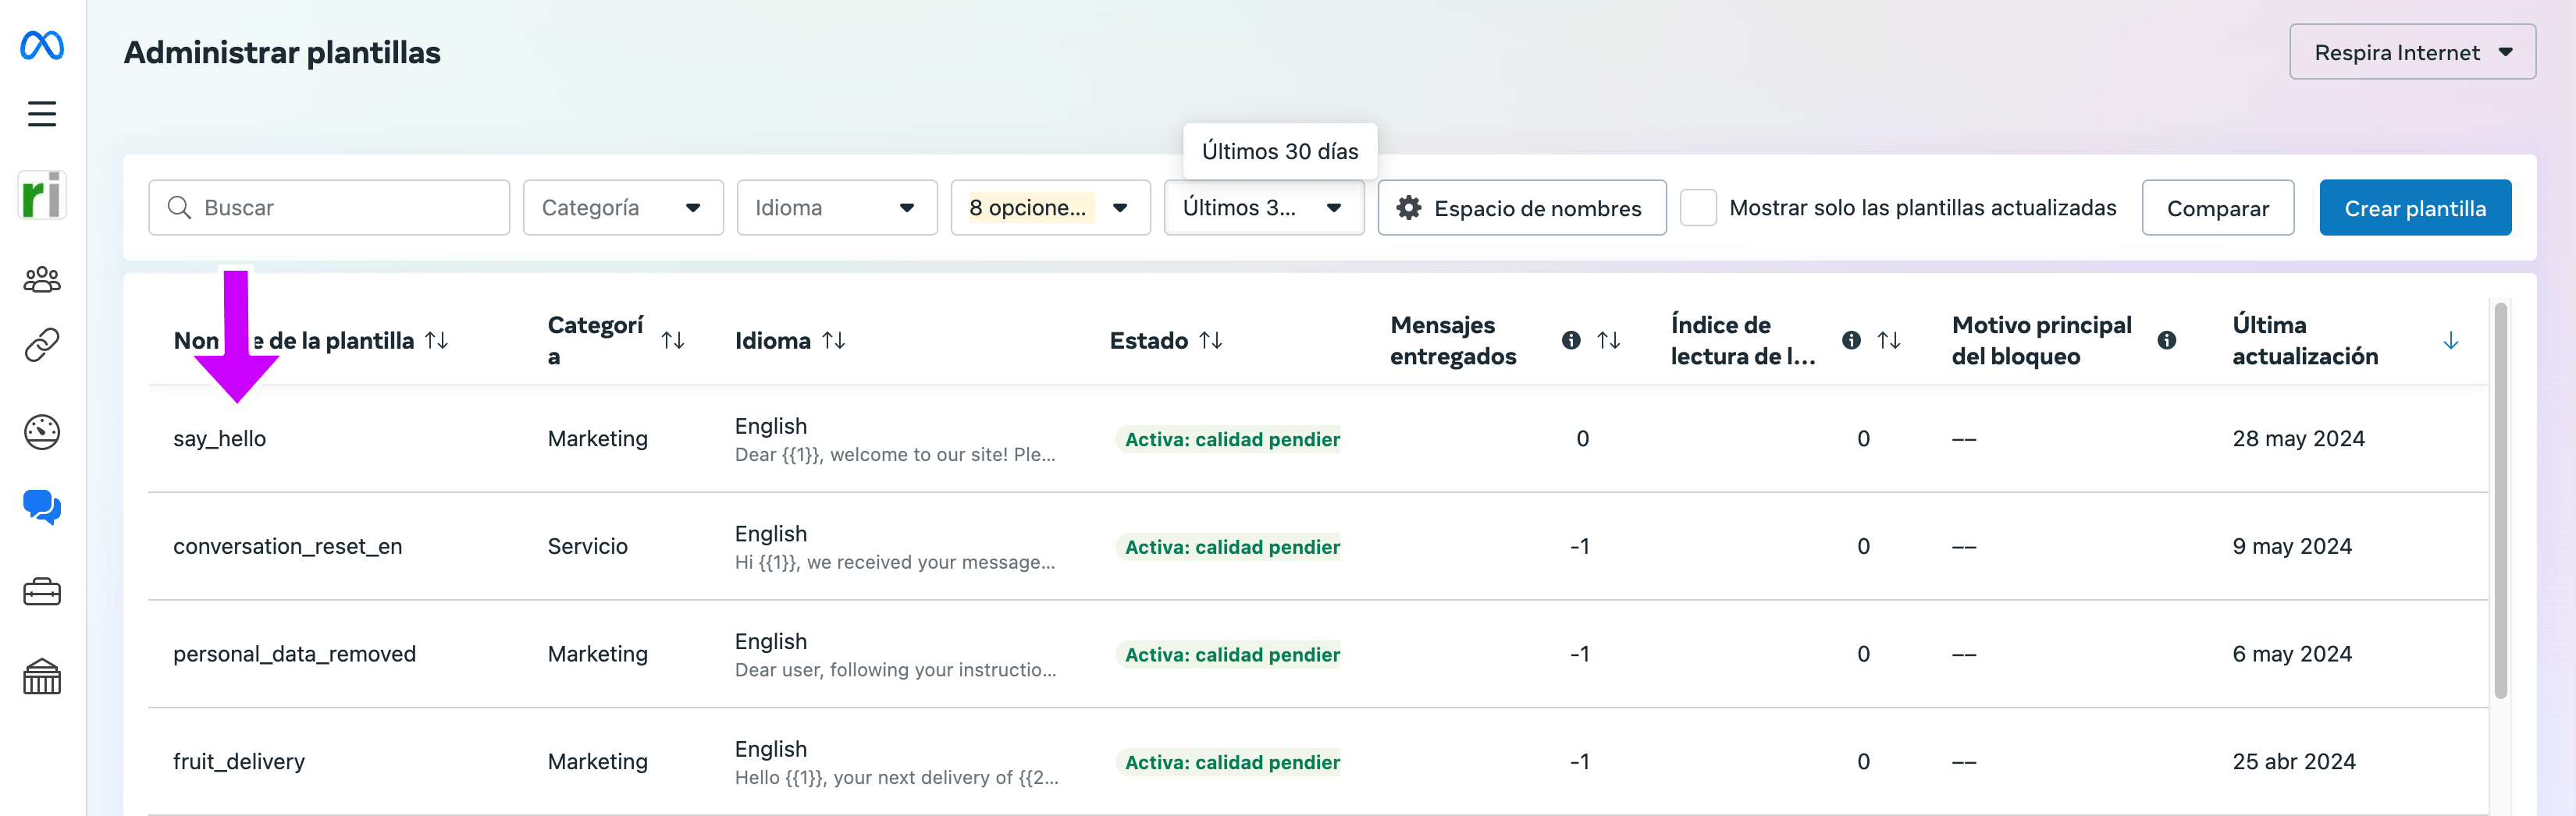The width and height of the screenshot is (2576, 816).
Task: Open the Categoría dropdown
Action: [x=622, y=207]
